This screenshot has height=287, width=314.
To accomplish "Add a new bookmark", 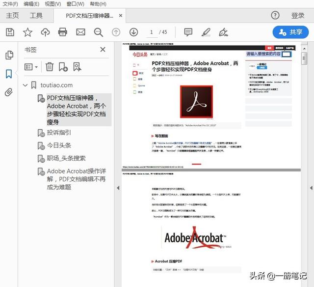I will pyautogui.click(x=63, y=67).
